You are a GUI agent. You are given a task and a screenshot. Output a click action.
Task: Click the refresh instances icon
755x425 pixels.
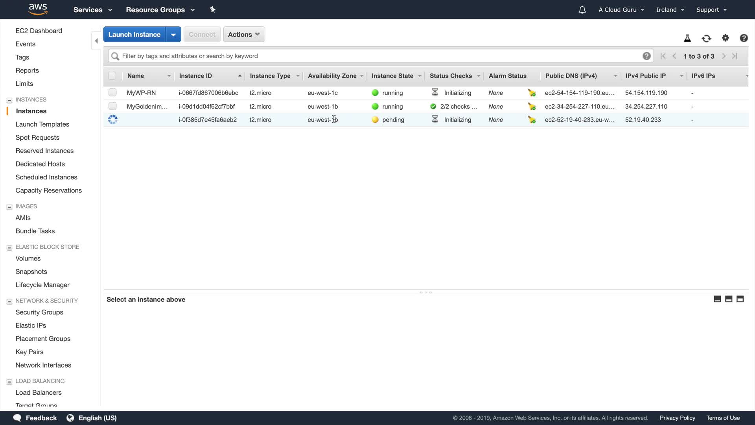click(x=706, y=38)
